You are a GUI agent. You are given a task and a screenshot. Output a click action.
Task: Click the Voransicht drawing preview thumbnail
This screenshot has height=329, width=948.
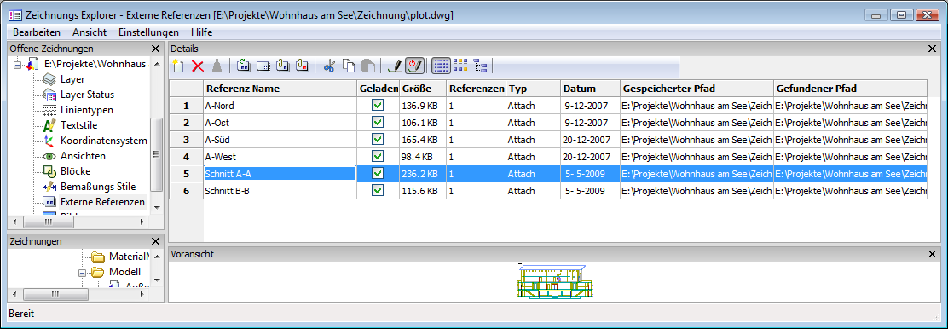pyautogui.click(x=554, y=281)
